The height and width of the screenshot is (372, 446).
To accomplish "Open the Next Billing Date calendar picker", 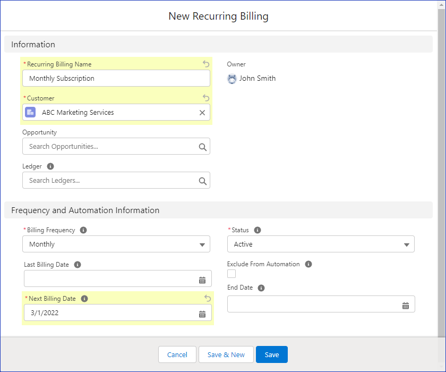I will 202,314.
